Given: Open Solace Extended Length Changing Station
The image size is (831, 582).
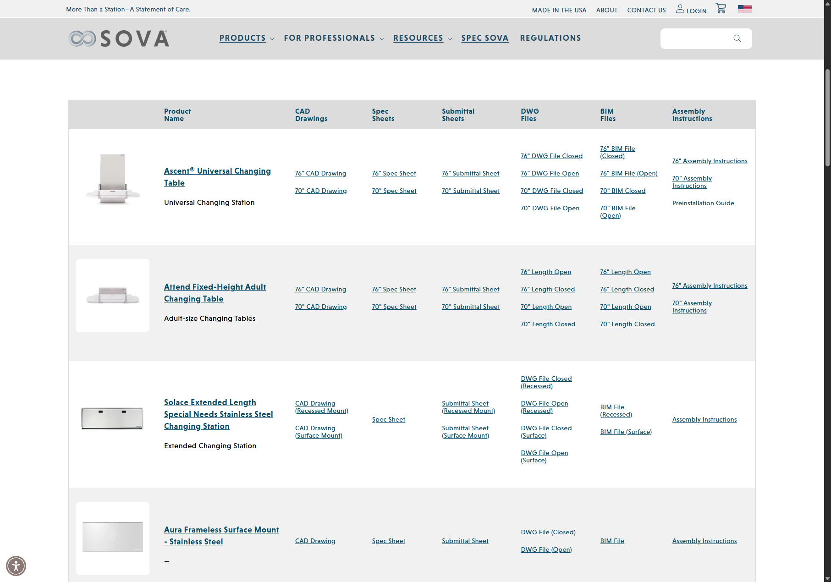Looking at the screenshot, I should [x=219, y=414].
